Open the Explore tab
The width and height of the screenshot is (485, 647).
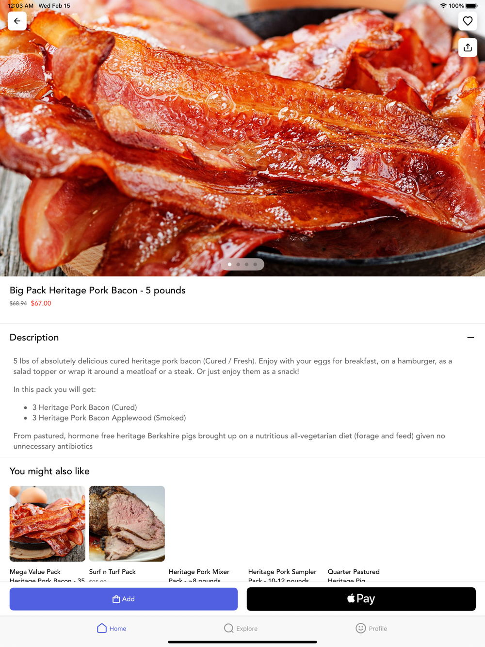pos(241,628)
